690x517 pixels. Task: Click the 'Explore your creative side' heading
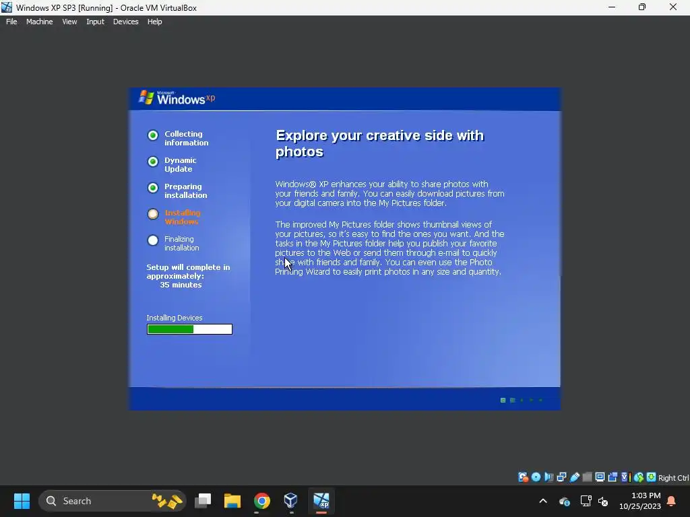(379, 143)
